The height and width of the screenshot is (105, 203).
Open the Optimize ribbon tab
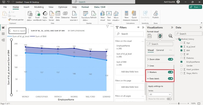click(63, 7)
